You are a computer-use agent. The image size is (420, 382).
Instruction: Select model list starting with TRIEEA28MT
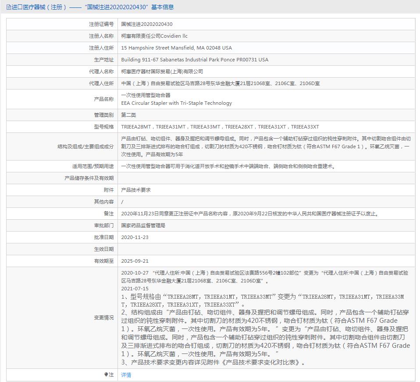tap(220, 127)
